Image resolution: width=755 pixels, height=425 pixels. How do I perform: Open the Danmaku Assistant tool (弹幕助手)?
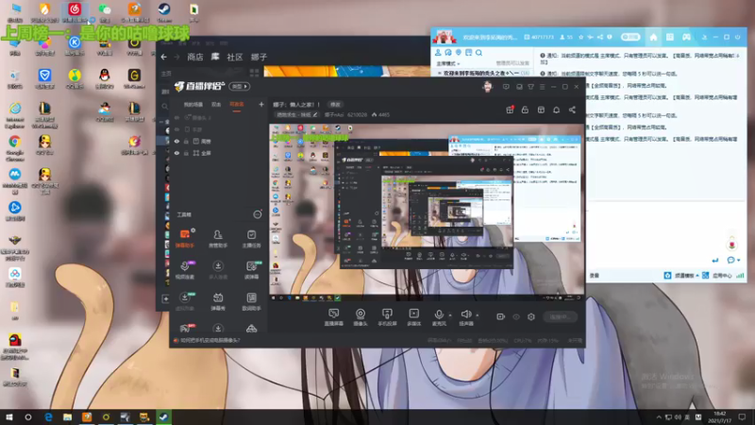tap(185, 239)
